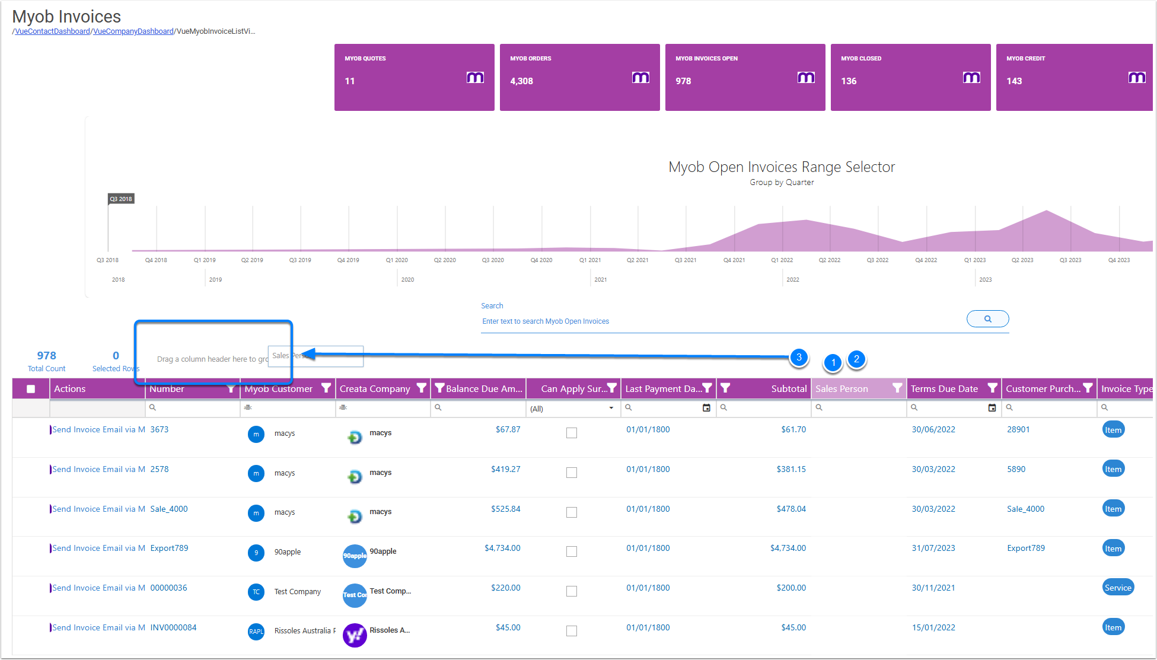Open the Myob Credit card icon
The image size is (1157, 660).
[x=1137, y=78]
